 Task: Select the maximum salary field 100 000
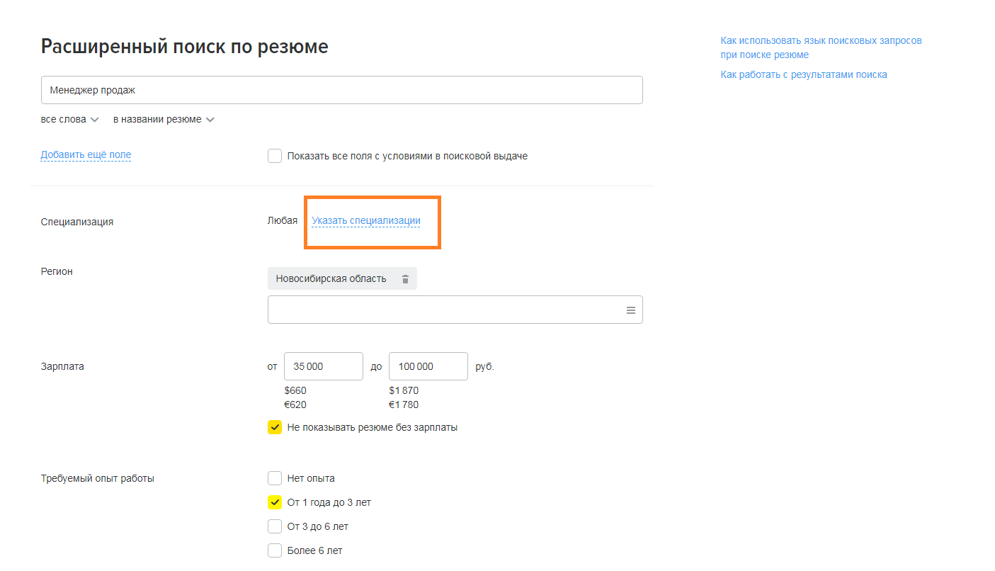click(428, 366)
